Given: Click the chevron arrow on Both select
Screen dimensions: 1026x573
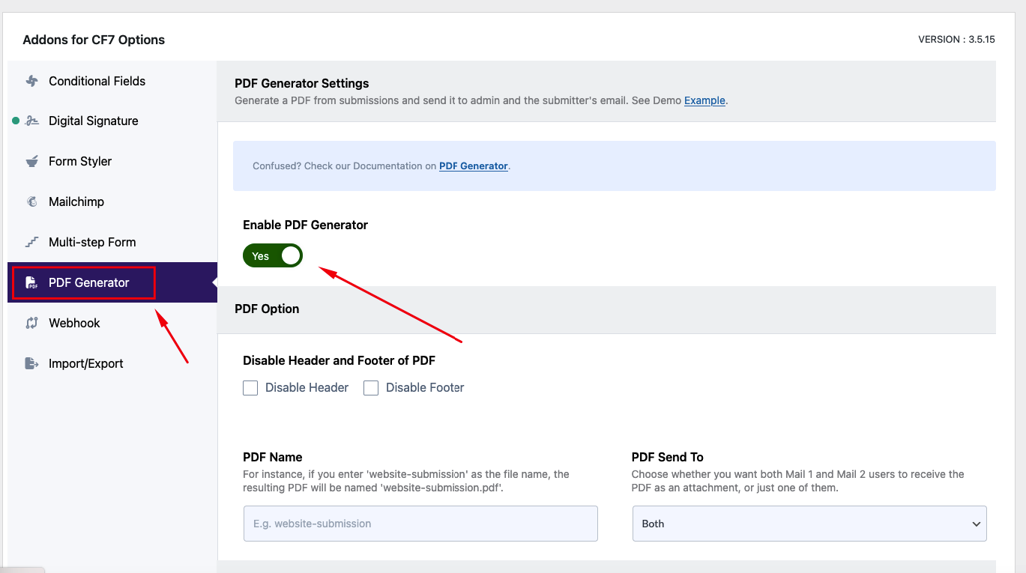Looking at the screenshot, I should [976, 524].
